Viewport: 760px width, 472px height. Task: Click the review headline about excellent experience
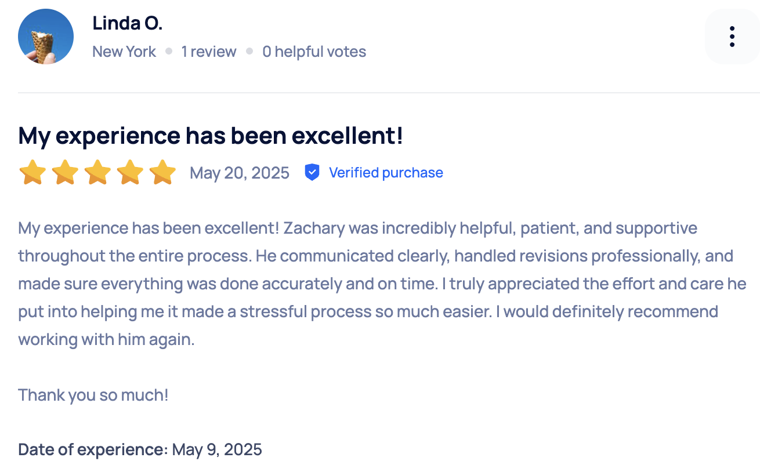[211, 136]
